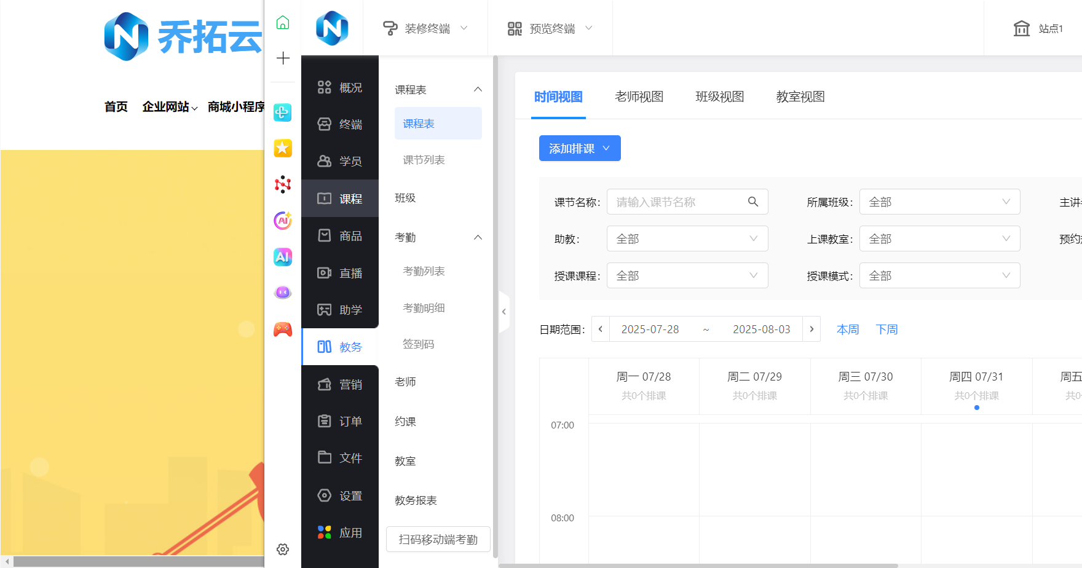Screen dimensions: 1082x568
Task: Go to 订单 in the dark menu
Action: coord(340,421)
